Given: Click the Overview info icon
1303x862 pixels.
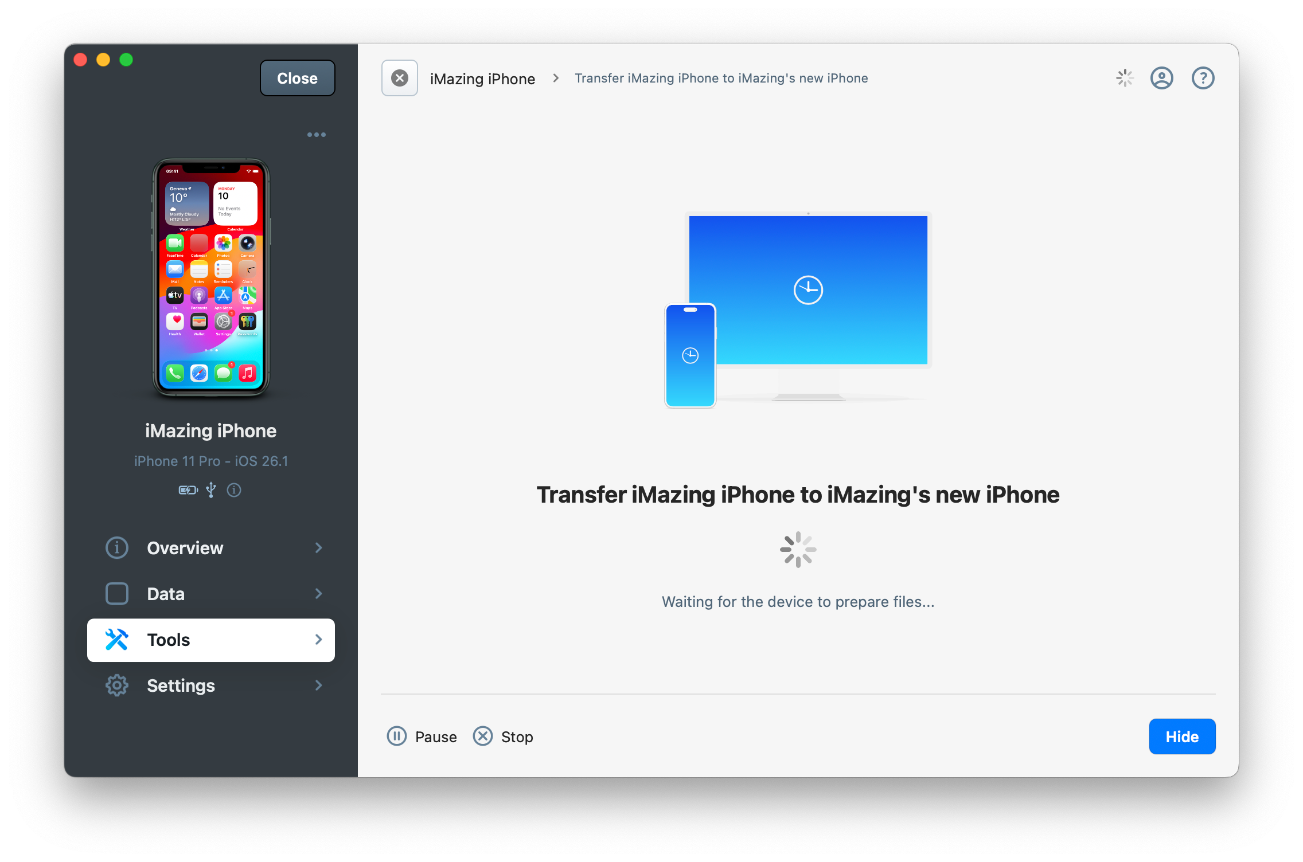Looking at the screenshot, I should pyautogui.click(x=117, y=548).
